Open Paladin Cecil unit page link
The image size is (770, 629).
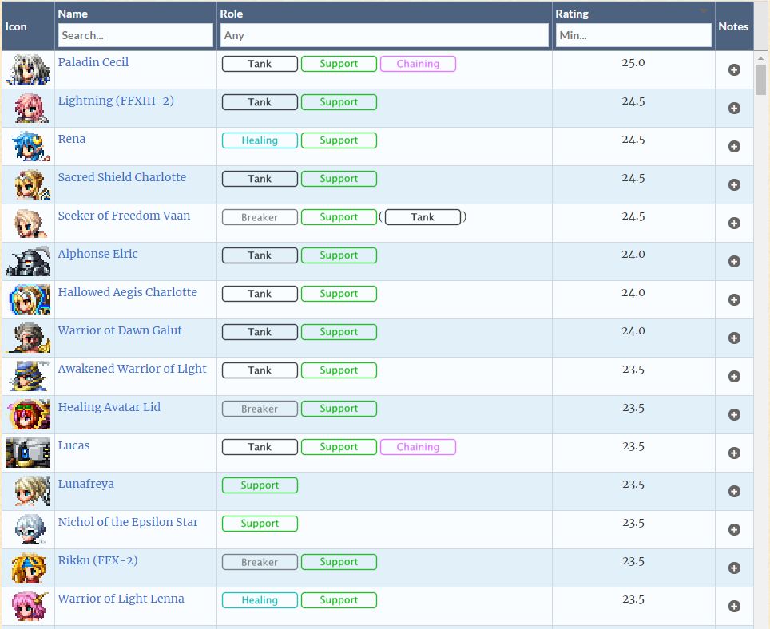point(93,62)
